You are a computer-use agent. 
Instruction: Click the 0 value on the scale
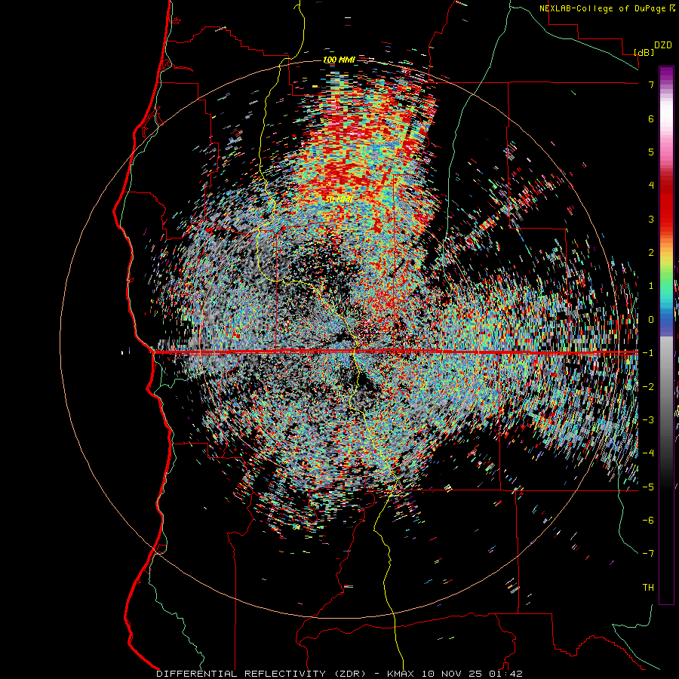pos(651,320)
